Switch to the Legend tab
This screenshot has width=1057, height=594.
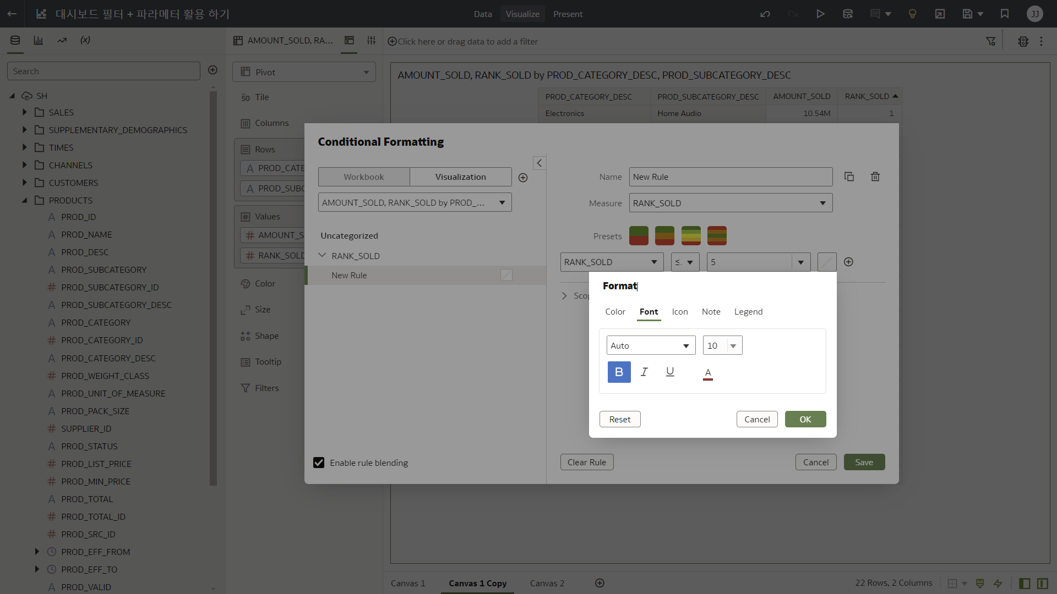click(748, 312)
